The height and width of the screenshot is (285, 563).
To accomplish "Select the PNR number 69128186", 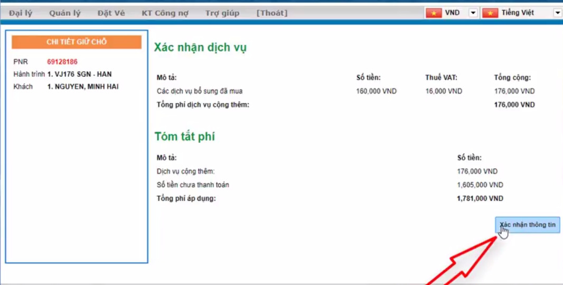I will coord(62,62).
